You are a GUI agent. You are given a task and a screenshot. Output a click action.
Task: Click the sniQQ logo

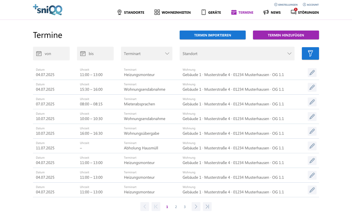48,10
